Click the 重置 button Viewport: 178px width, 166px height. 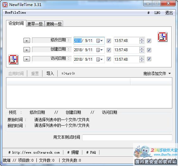point(35,73)
